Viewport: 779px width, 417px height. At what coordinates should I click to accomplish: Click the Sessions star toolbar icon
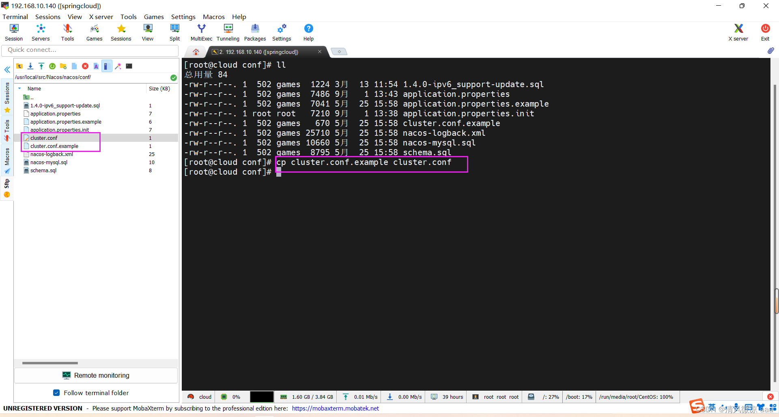coord(121,32)
